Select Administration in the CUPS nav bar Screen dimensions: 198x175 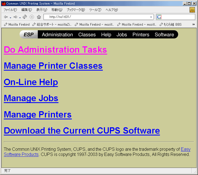[x=57, y=35]
